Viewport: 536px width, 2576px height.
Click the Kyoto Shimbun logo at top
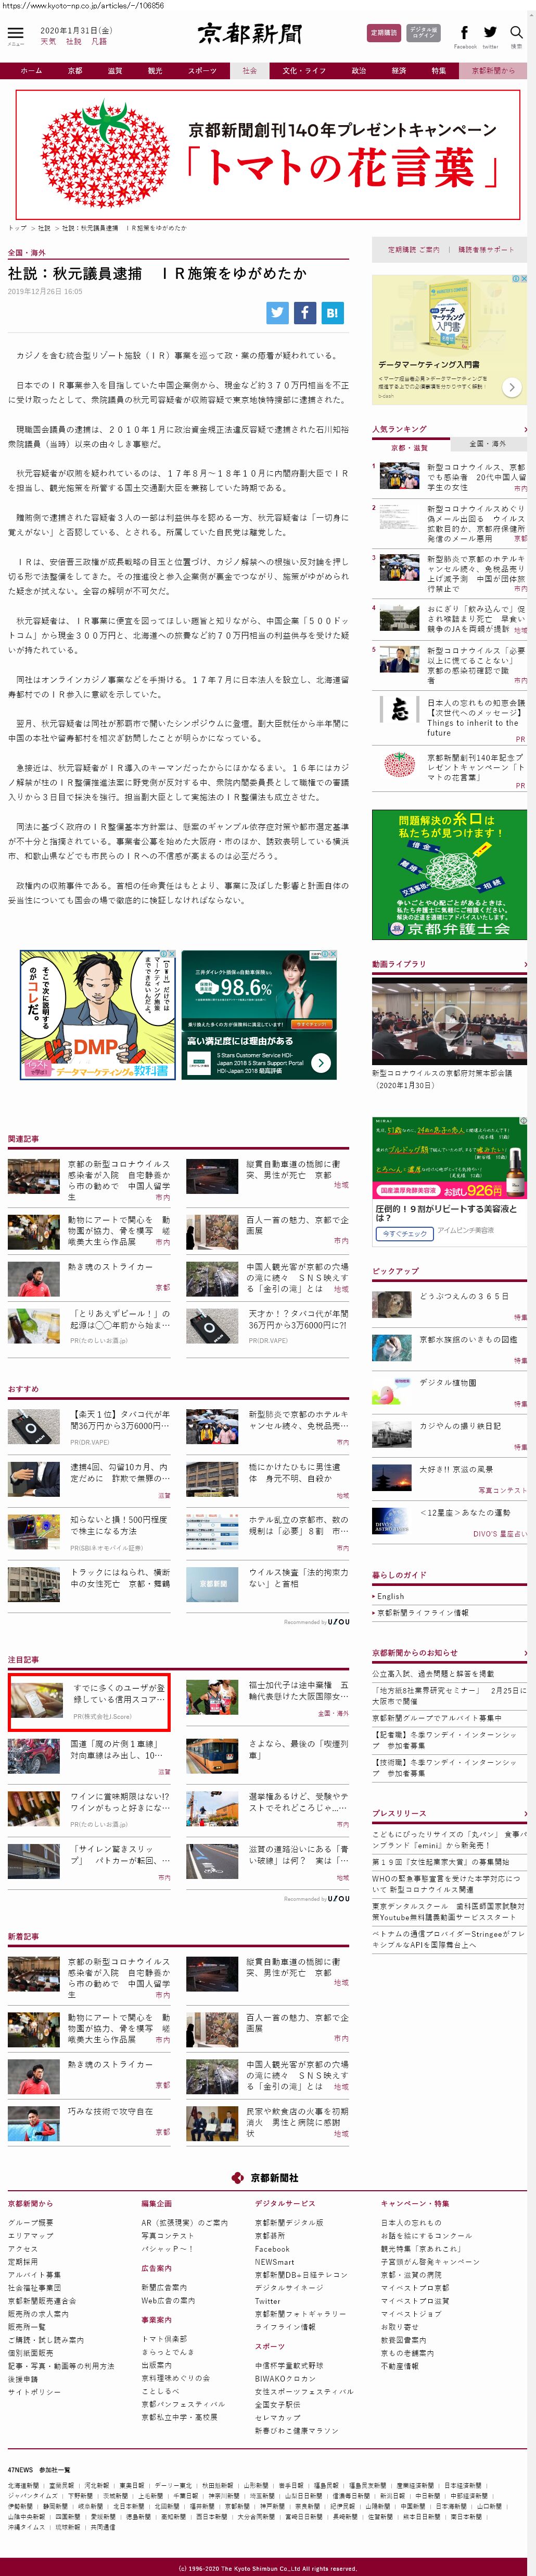point(250,34)
